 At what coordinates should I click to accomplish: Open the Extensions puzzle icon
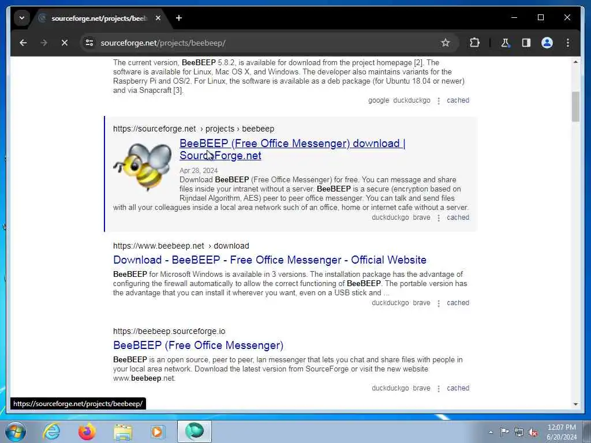coord(474,43)
